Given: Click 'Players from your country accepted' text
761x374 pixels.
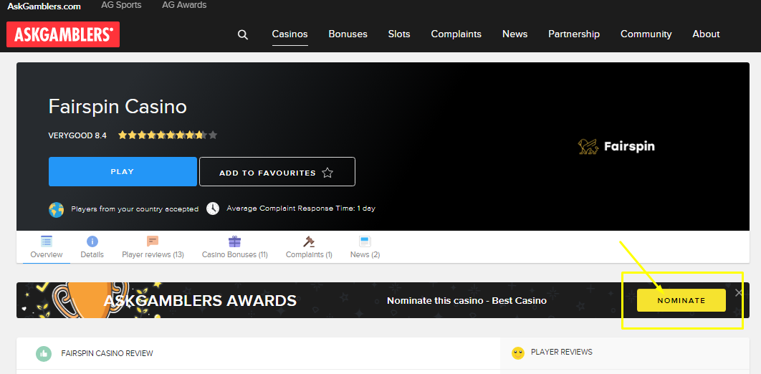Looking at the screenshot, I should (135, 209).
